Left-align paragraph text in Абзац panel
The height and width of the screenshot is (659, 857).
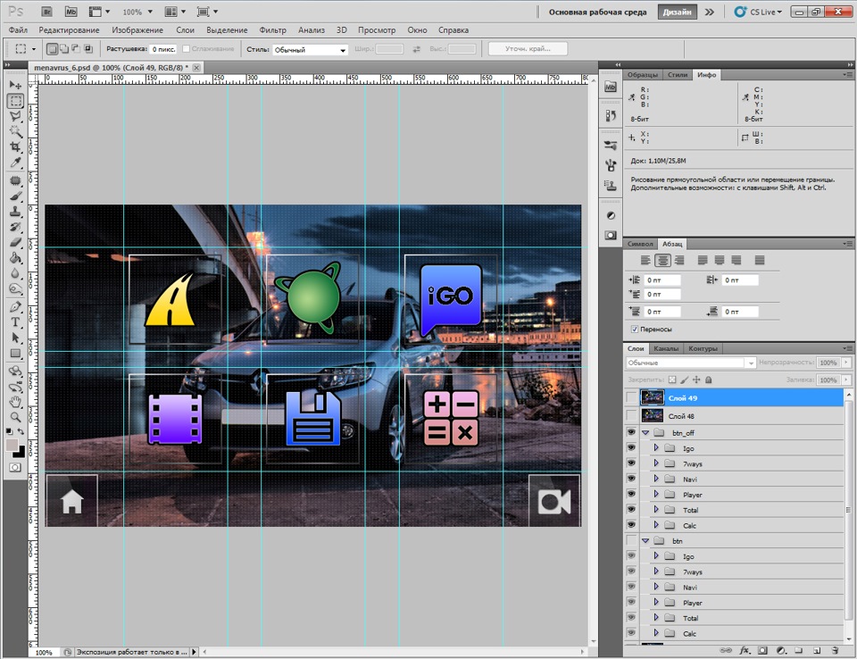(x=646, y=261)
